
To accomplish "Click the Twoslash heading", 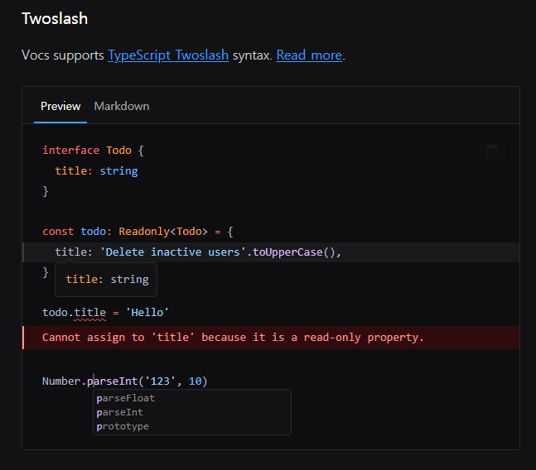I will coord(55,18).
